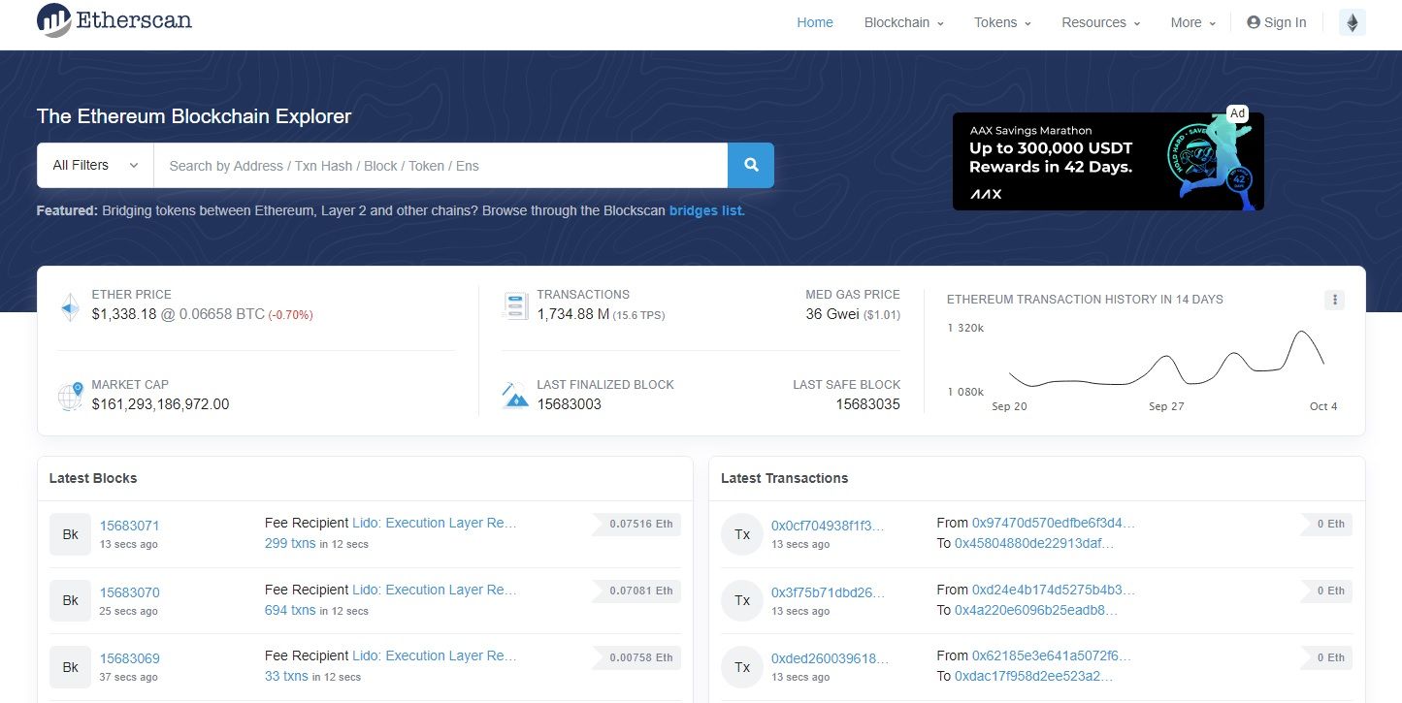
Task: Click the Bk icon for block 15683071
Action: pyautogui.click(x=70, y=534)
